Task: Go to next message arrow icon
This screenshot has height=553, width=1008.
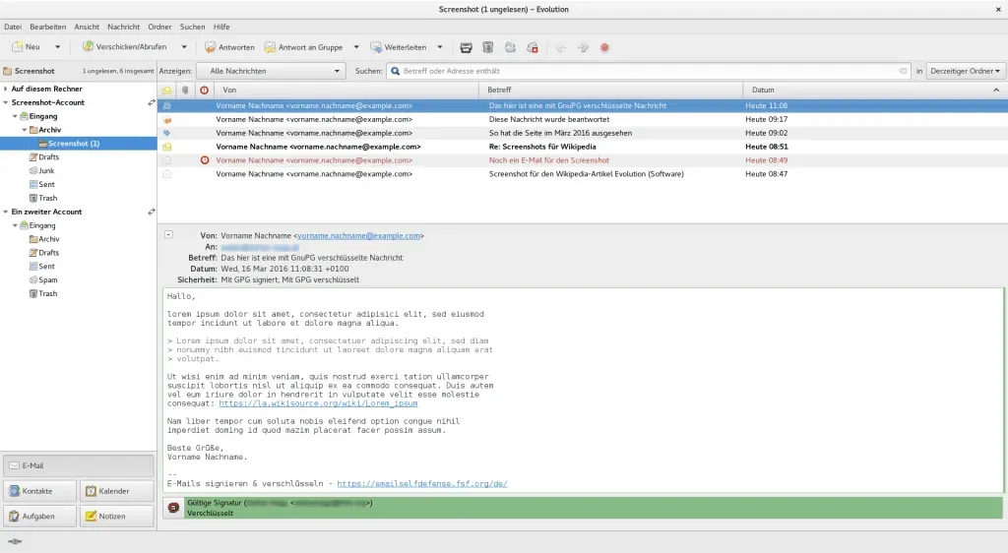Action: click(583, 47)
